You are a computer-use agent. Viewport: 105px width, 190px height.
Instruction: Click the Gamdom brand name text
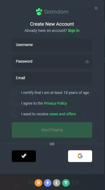tap(56, 12)
